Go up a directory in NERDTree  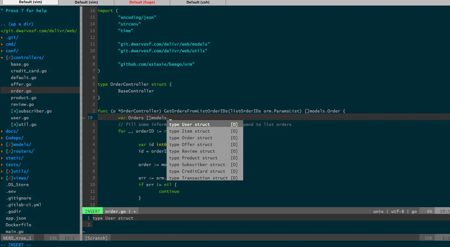17,24
